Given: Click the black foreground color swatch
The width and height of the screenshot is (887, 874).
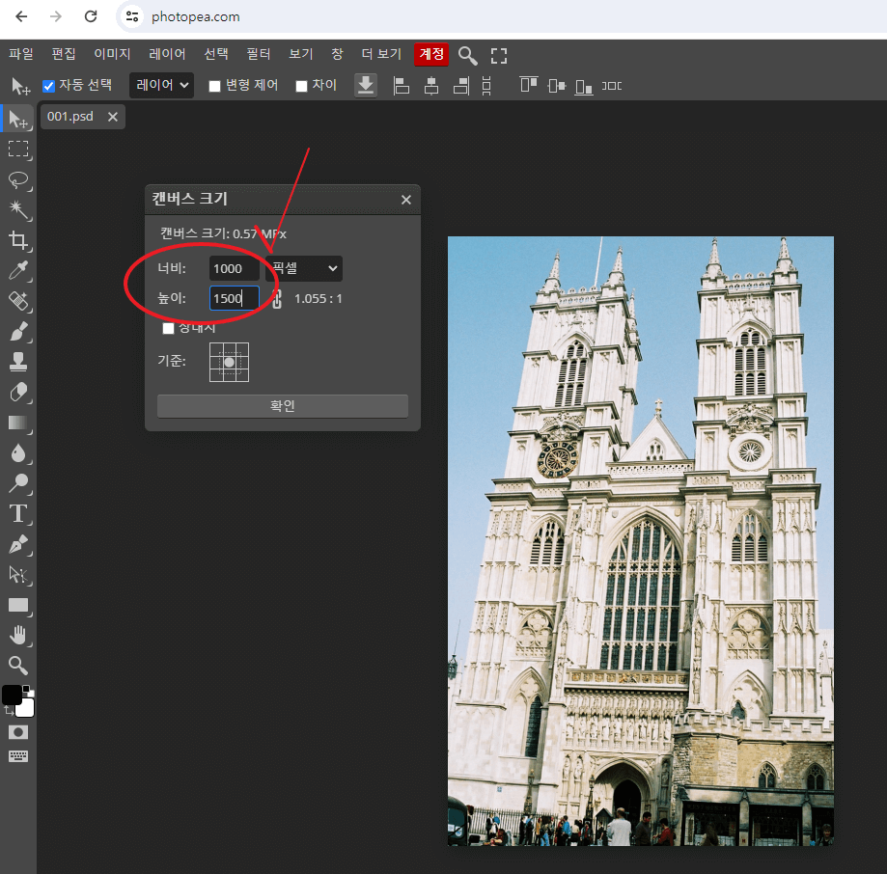Looking at the screenshot, I should pos(12,695).
